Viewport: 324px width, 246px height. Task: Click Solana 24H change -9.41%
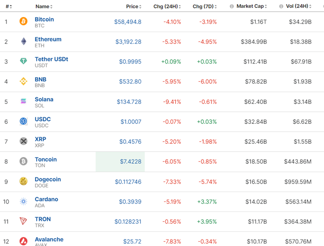tap(172, 102)
